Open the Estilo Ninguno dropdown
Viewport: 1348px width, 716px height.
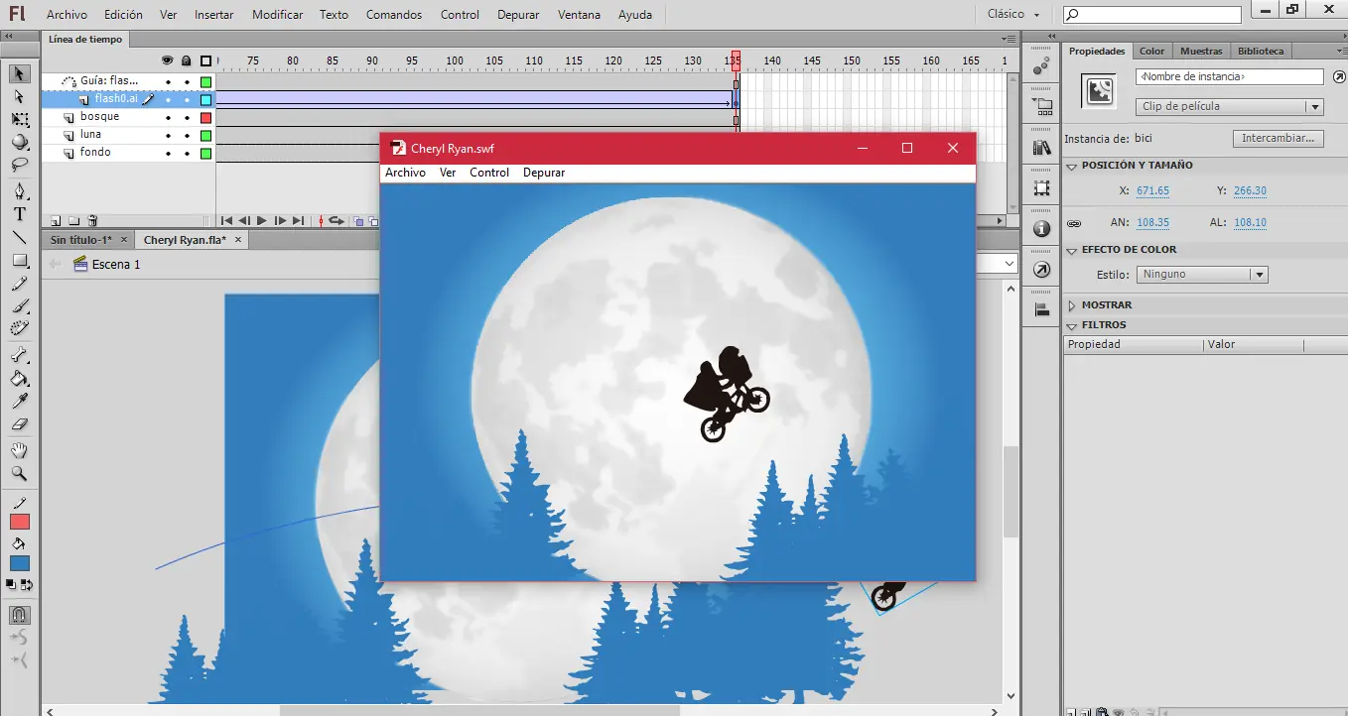pyautogui.click(x=1202, y=275)
